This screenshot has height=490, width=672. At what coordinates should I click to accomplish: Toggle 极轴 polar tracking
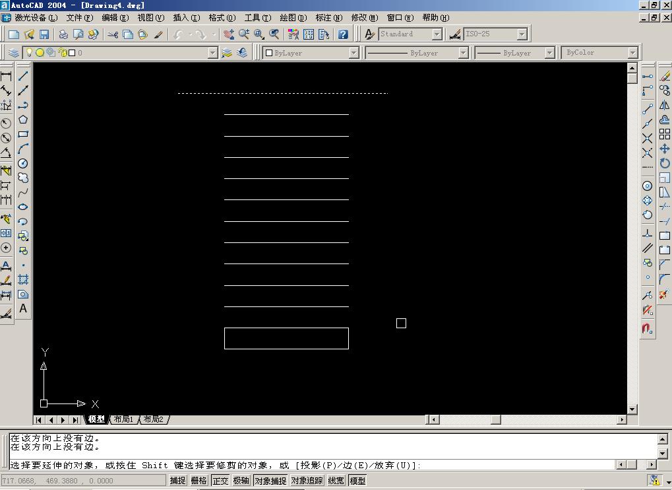point(241,481)
